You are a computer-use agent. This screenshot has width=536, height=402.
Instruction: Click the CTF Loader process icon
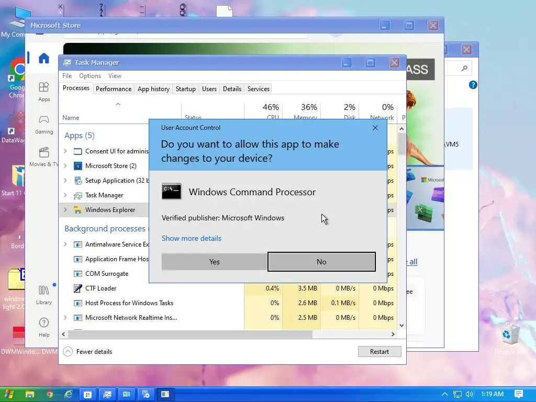click(78, 288)
